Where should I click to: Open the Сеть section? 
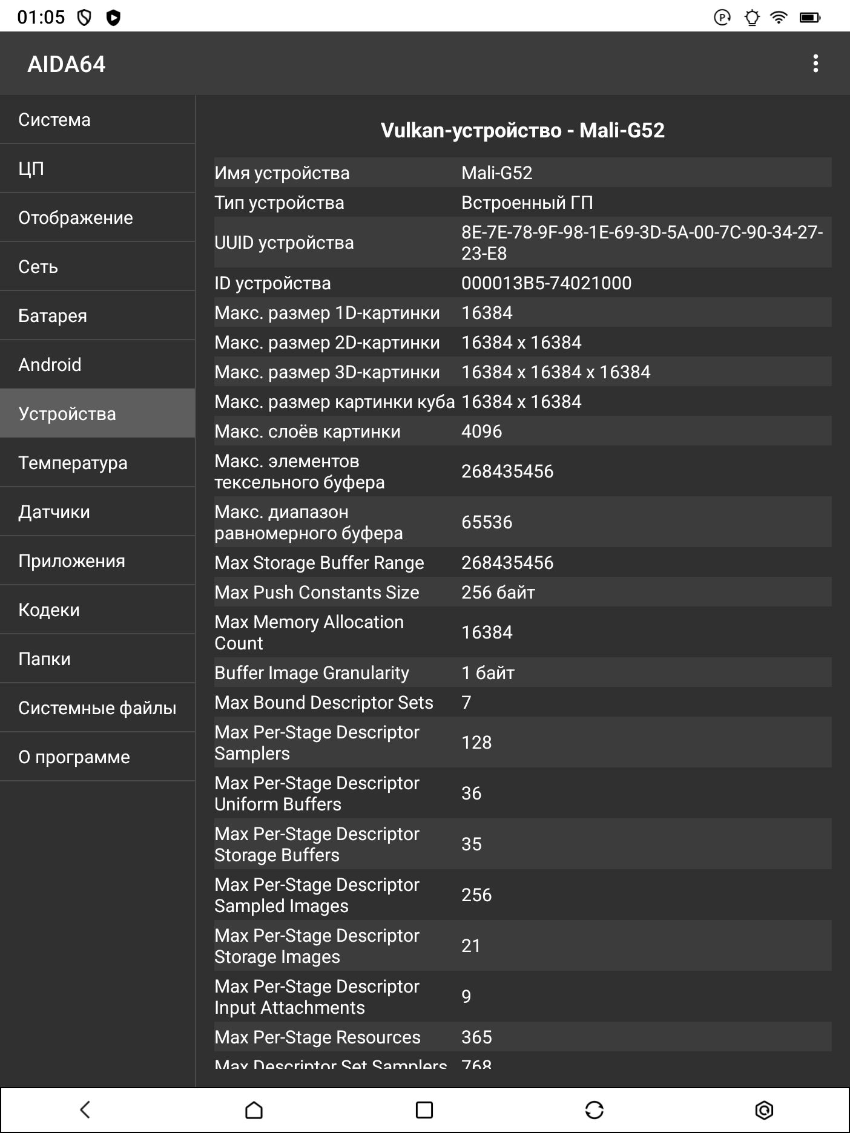pos(97,267)
